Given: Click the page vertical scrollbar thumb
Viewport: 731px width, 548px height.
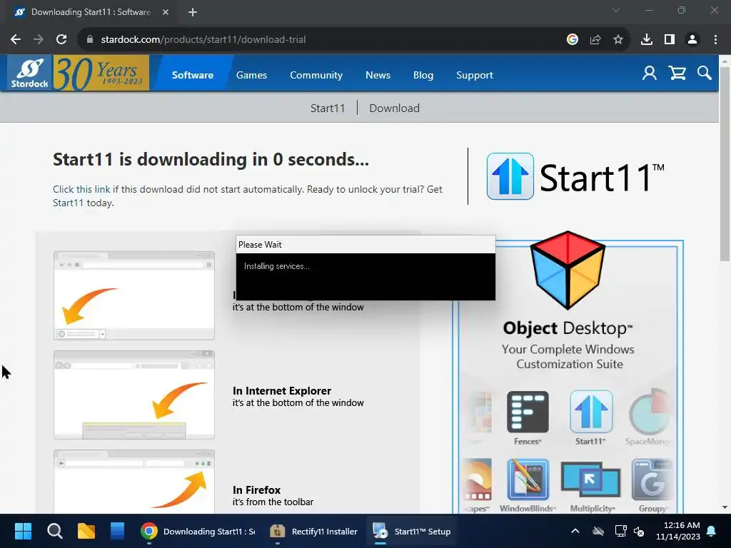Looking at the screenshot, I should 725,163.
